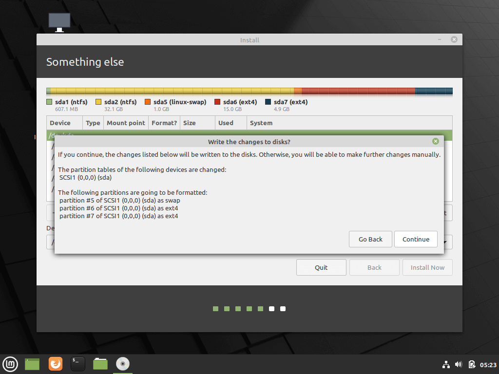Click the Mount point column header
This screenshot has width=499, height=374.
pos(126,123)
